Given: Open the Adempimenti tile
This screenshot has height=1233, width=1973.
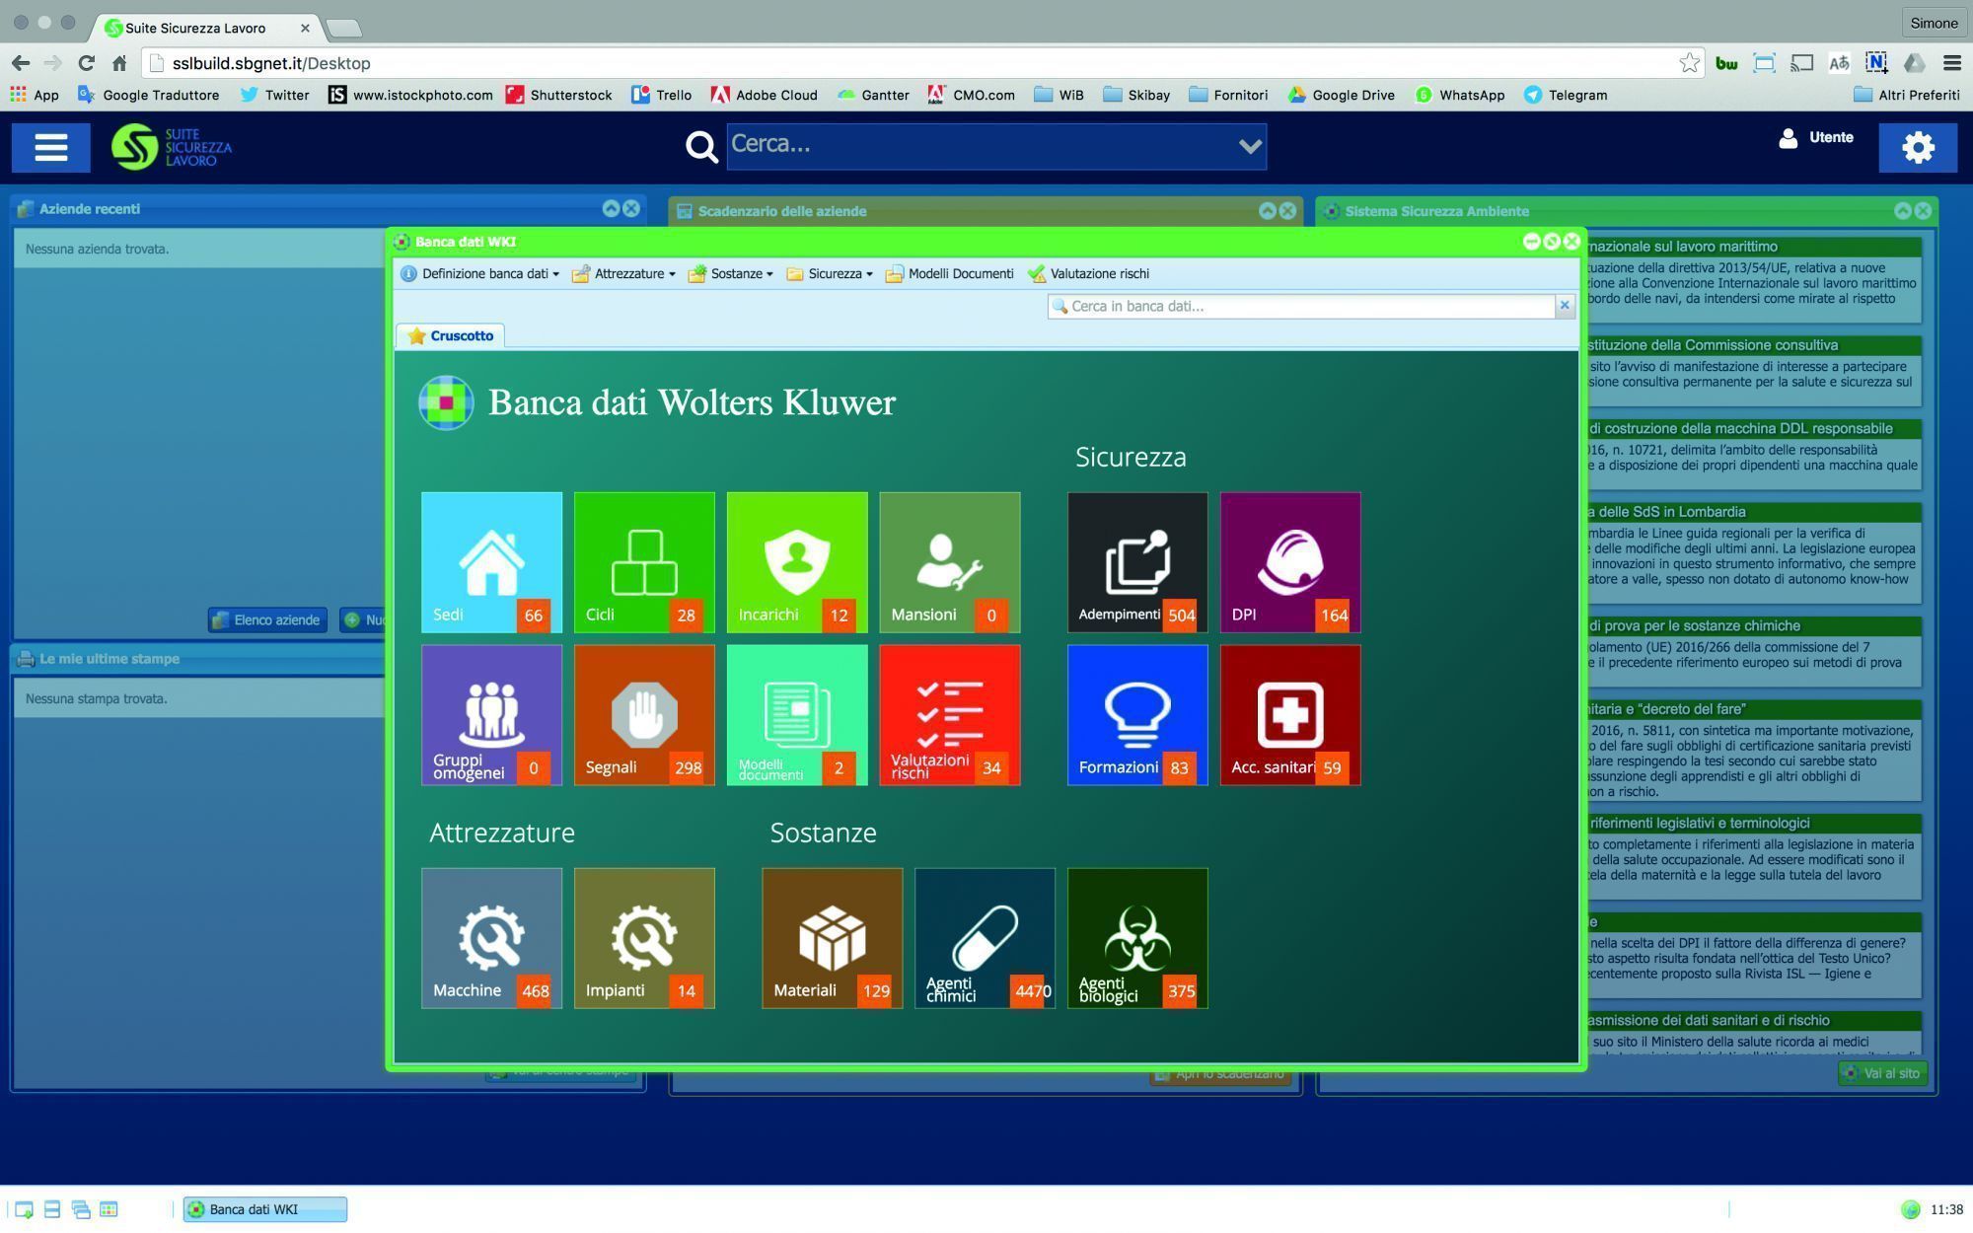Looking at the screenshot, I should click(1137, 562).
